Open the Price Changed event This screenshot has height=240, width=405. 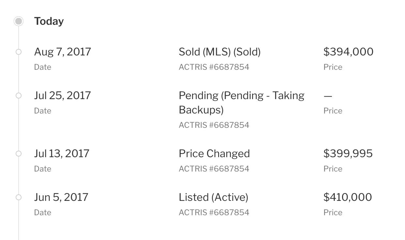(214, 154)
